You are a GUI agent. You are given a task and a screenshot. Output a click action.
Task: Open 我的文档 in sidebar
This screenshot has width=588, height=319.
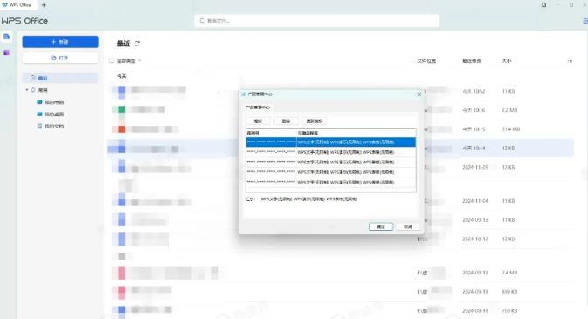[51, 126]
